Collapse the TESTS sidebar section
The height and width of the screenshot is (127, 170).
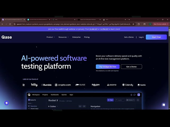[x=31, y=103]
